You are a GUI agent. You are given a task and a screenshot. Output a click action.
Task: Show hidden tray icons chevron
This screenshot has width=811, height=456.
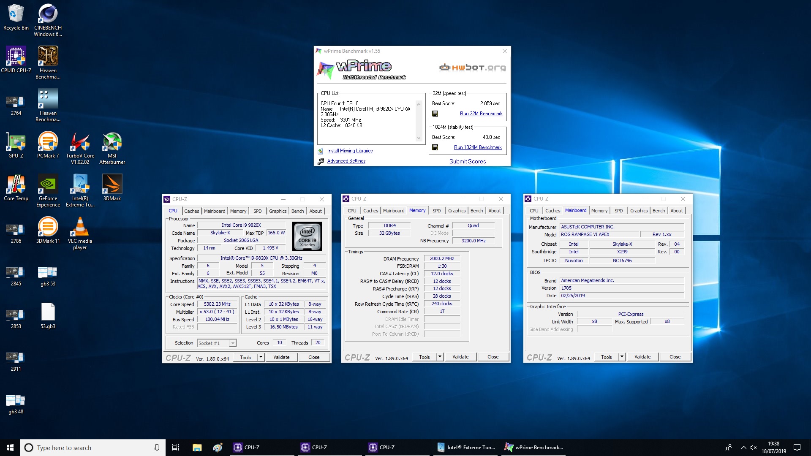[743, 448]
